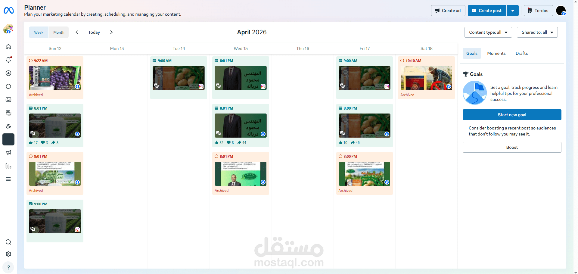Click the likes count 17 on Sunday post

point(33,143)
